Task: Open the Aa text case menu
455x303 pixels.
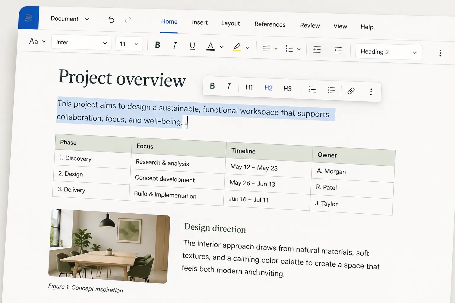Action: (37, 41)
